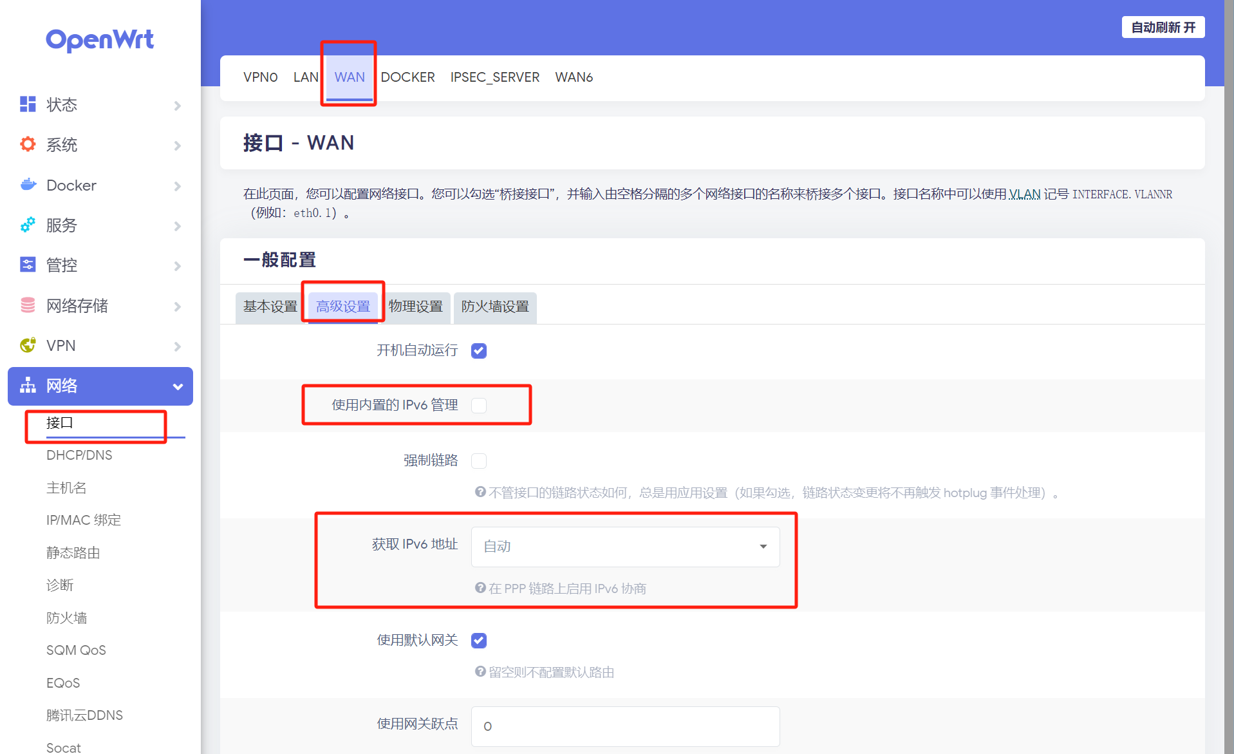Click the VPN globe icon
The width and height of the screenshot is (1234, 754).
[x=28, y=345]
